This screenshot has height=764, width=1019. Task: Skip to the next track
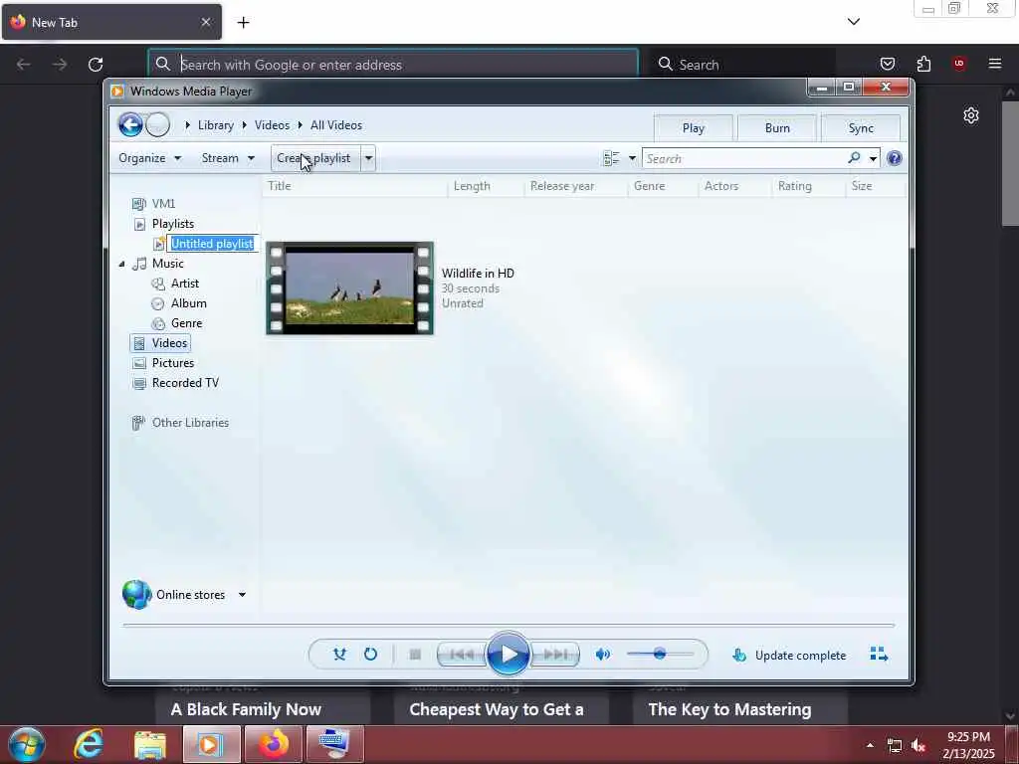click(555, 655)
